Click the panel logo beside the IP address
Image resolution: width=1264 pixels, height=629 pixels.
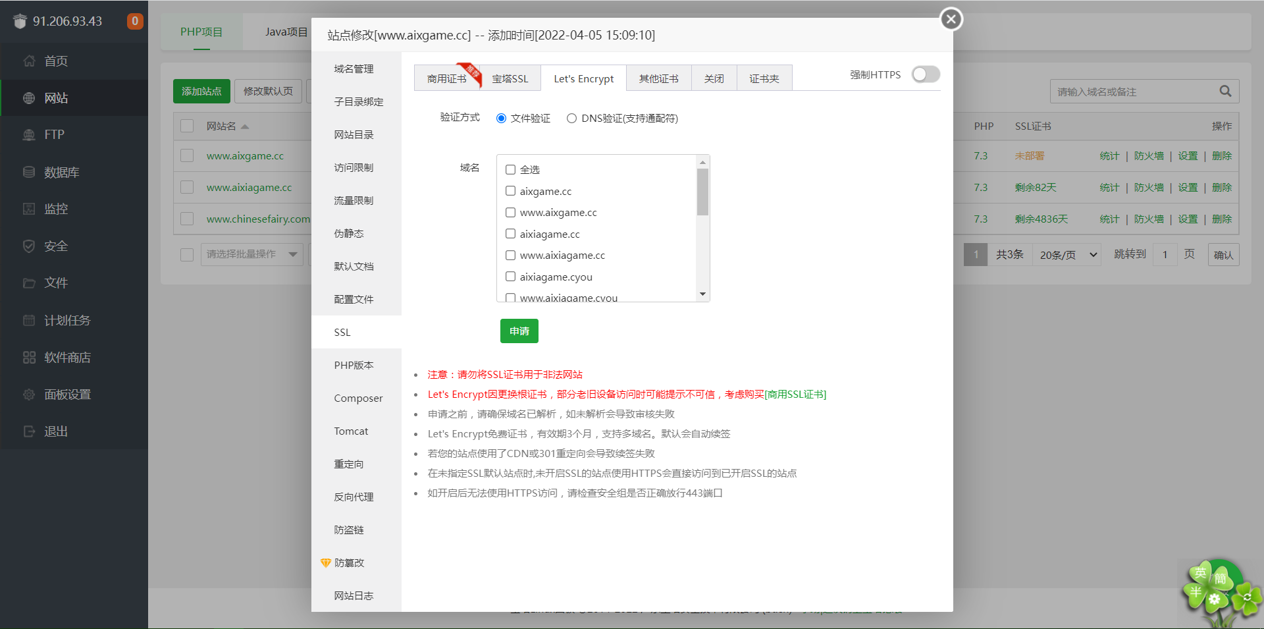[20, 21]
